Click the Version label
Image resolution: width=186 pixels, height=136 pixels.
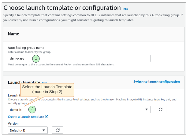13,123
